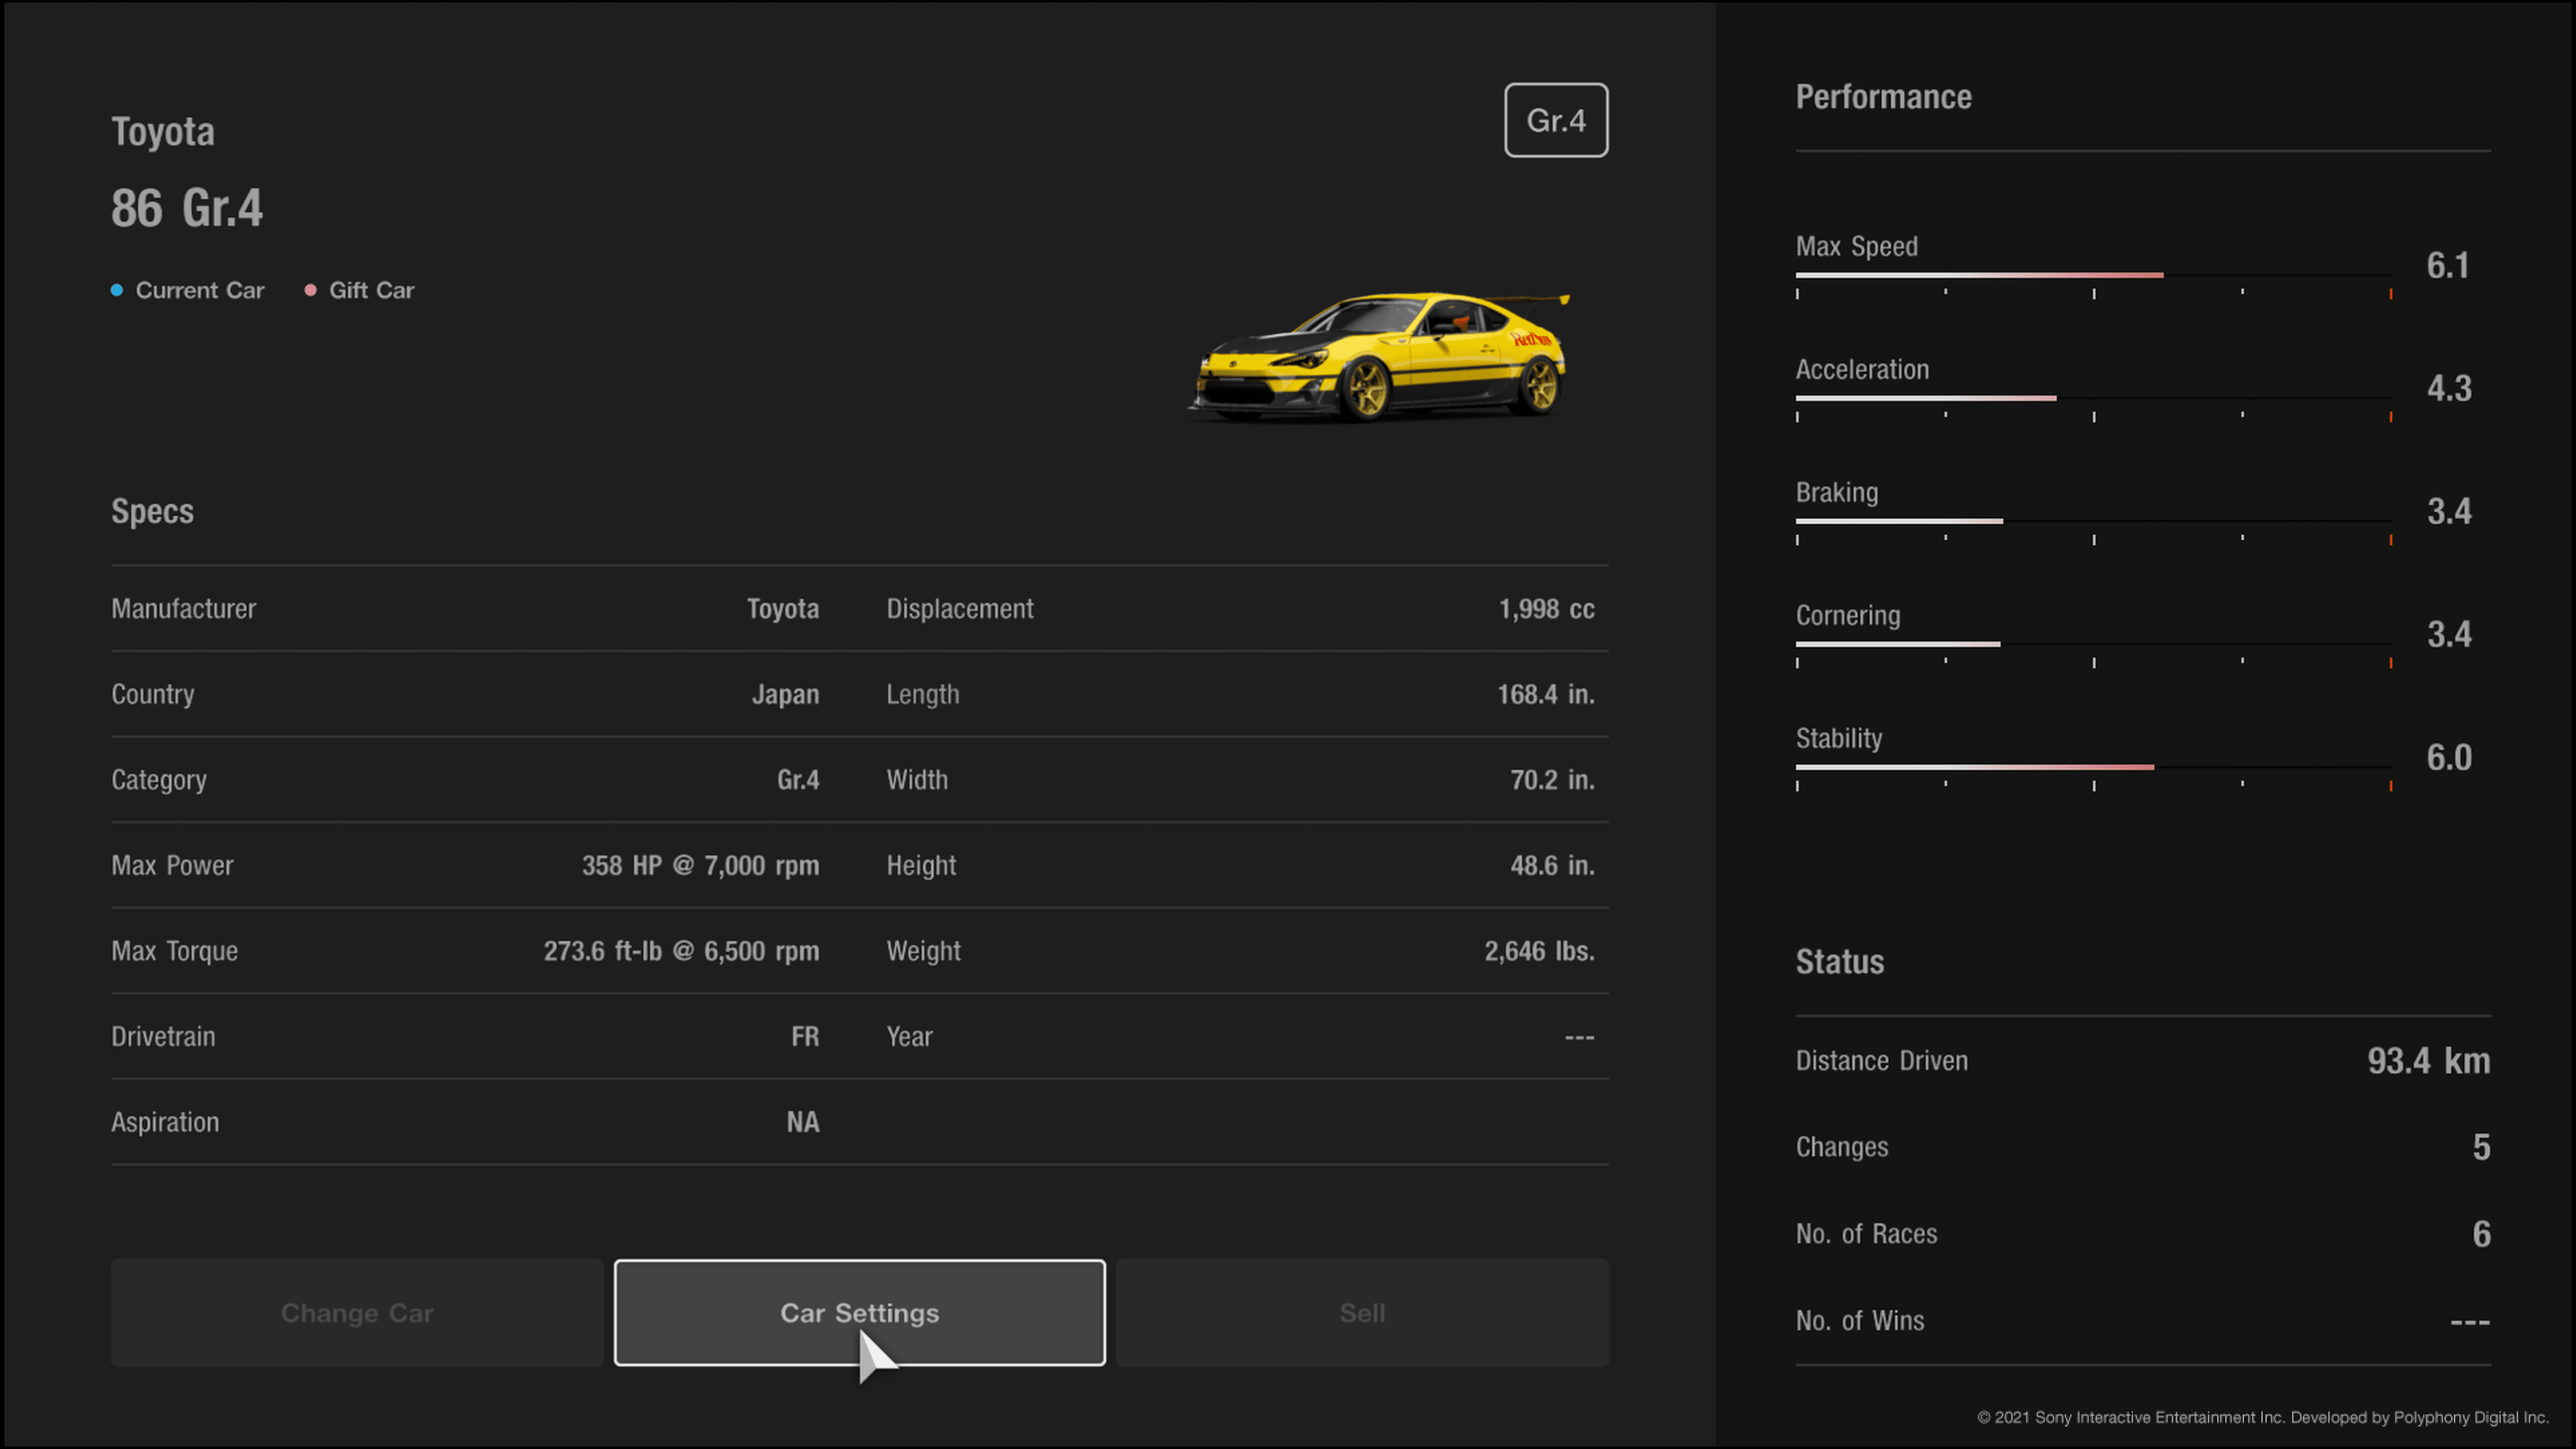The width and height of the screenshot is (2576, 1449).
Task: Click the Year row label
Action: coord(909,1036)
